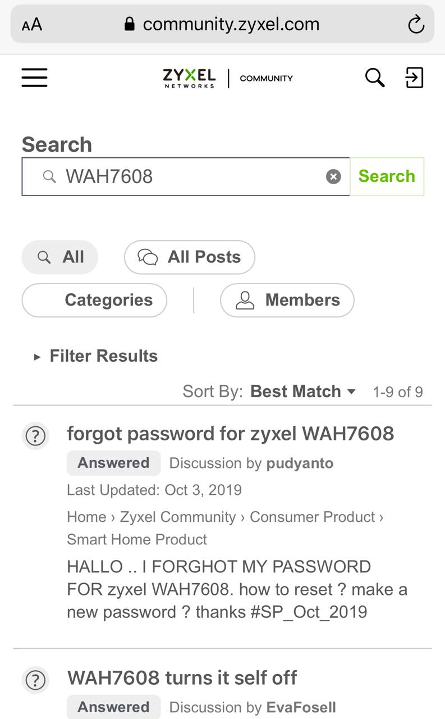
Task: Focus the WAH7608 search input field
Action: pyautogui.click(x=191, y=177)
